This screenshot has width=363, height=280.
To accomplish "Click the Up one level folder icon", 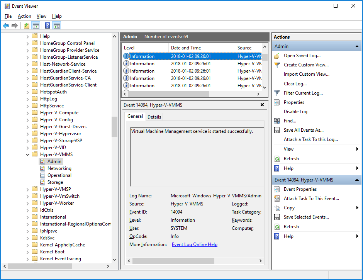I will [x=27, y=26].
